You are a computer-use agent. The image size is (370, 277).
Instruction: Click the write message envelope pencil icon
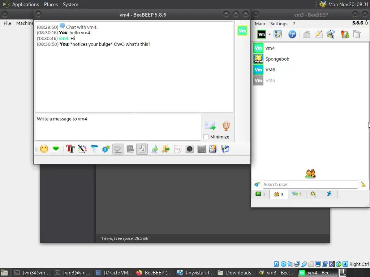[318, 34]
